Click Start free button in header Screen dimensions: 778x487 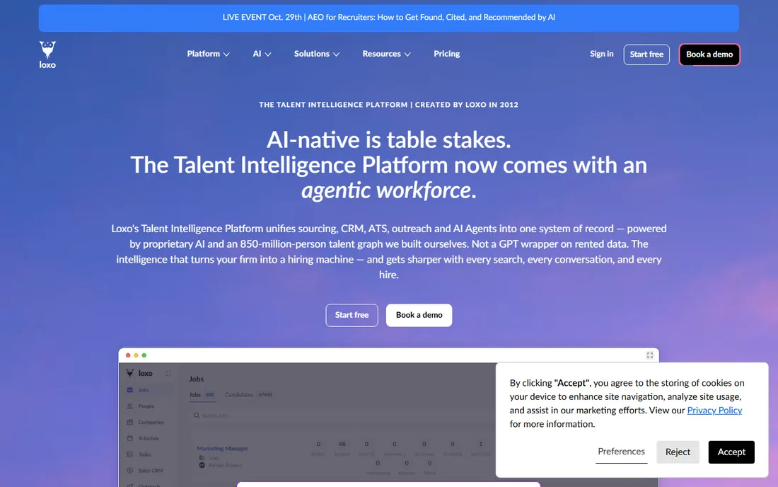[x=646, y=55]
